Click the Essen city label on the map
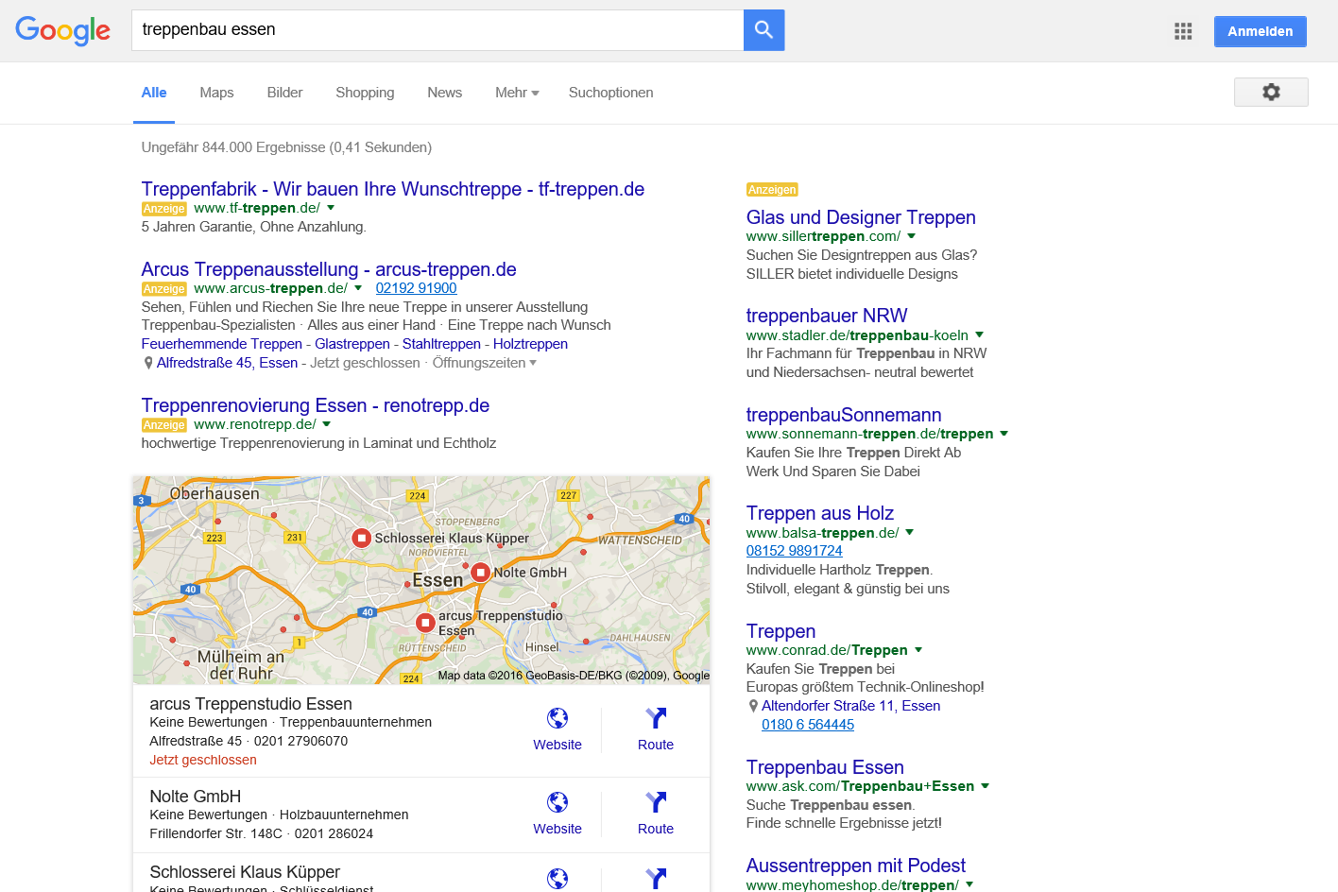The height and width of the screenshot is (892, 1338). point(437,580)
